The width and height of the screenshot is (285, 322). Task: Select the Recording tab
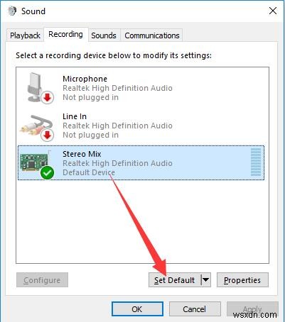65,35
